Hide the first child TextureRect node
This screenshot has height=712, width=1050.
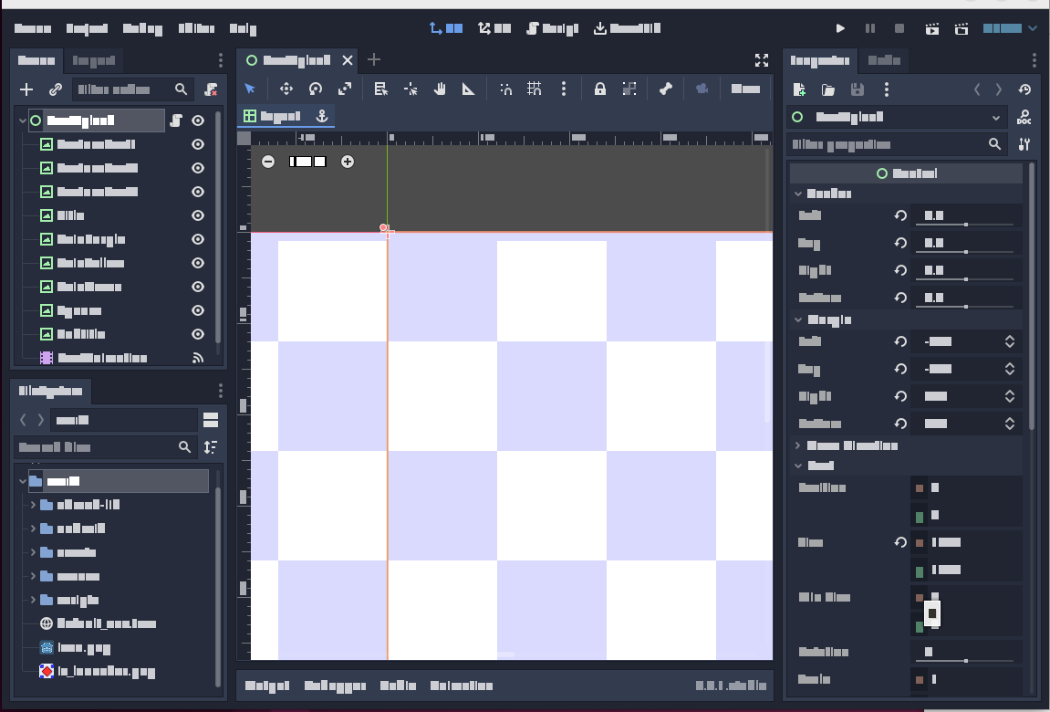(x=198, y=144)
